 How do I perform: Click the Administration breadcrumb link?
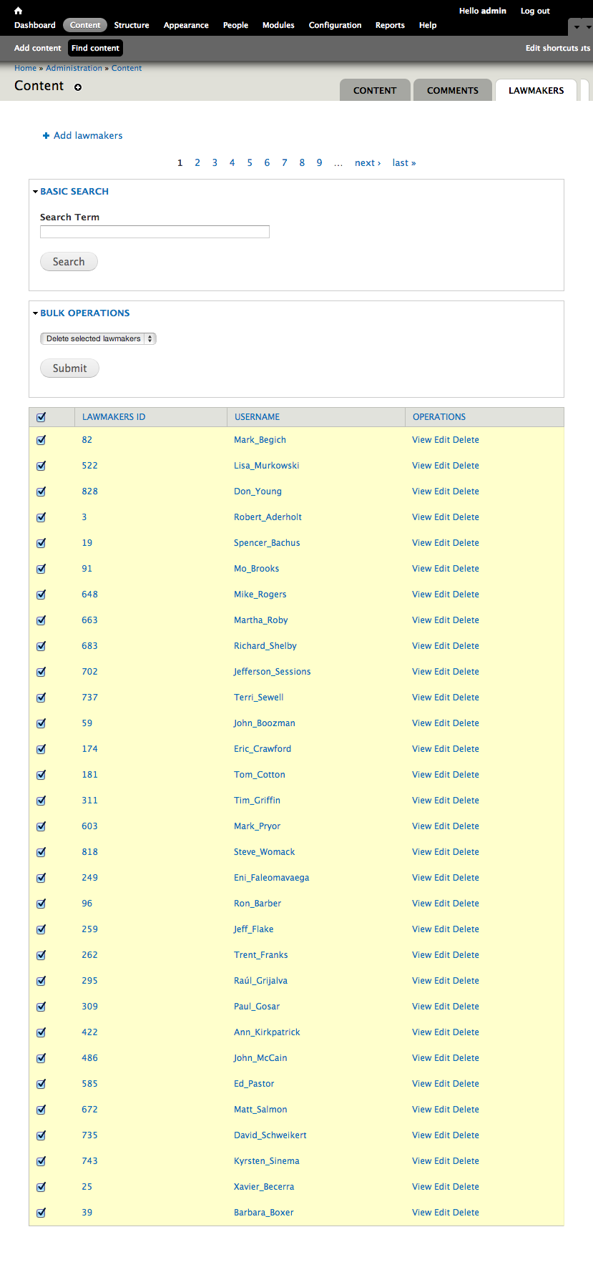click(74, 68)
